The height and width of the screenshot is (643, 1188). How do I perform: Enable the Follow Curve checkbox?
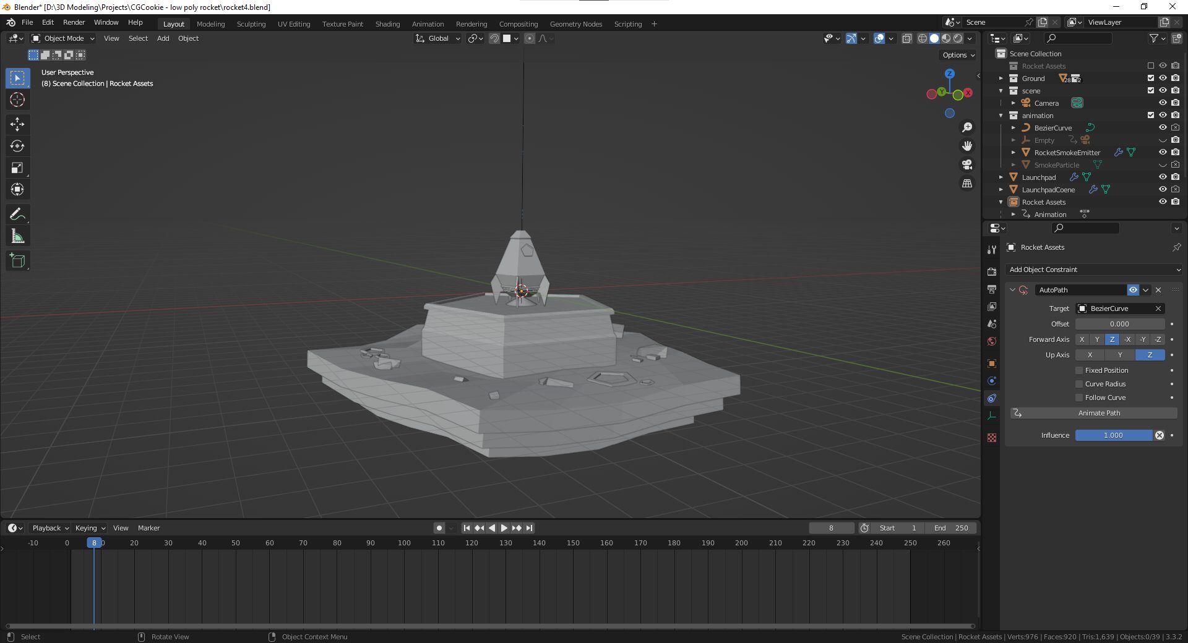pyautogui.click(x=1079, y=398)
